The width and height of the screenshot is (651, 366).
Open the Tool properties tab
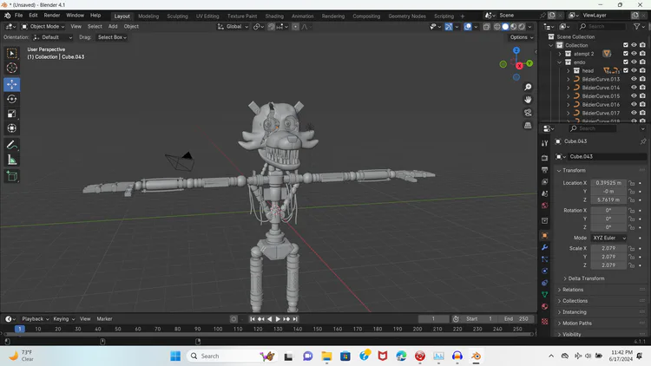click(545, 143)
